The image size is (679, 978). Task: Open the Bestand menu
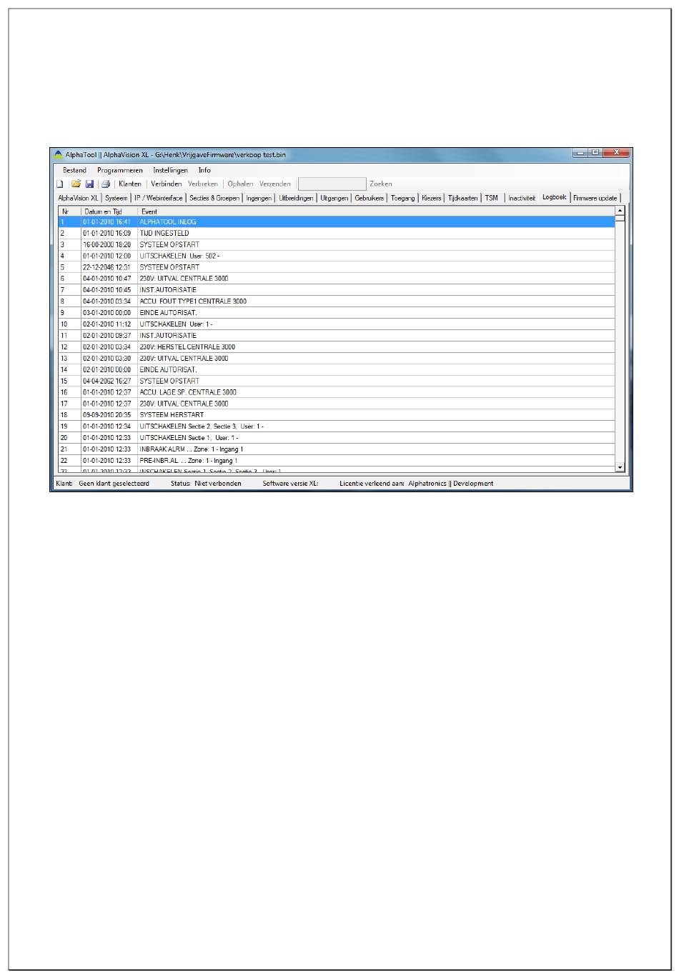(x=74, y=170)
